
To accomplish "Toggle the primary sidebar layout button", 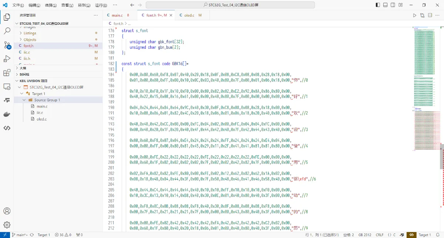I will point(378,5).
